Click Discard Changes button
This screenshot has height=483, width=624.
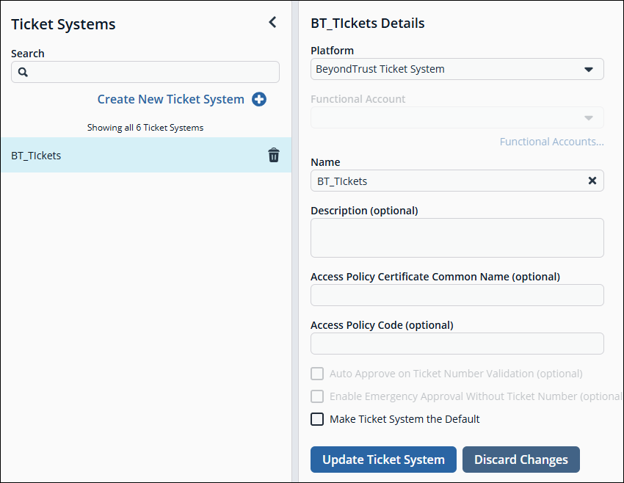point(520,460)
